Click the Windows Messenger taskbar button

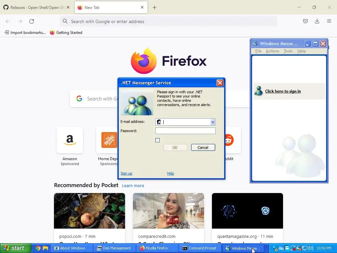243,248
